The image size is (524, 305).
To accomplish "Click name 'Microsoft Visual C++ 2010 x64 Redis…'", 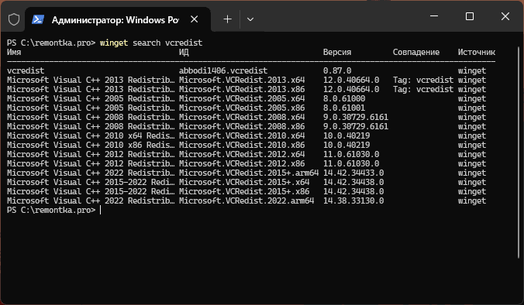I will [91, 135].
